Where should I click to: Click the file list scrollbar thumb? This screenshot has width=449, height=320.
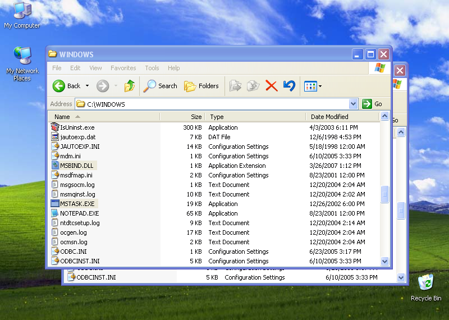(384, 194)
